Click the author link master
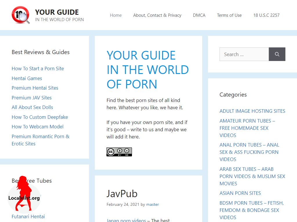Viewport: 297px width, 222px height. [153, 204]
